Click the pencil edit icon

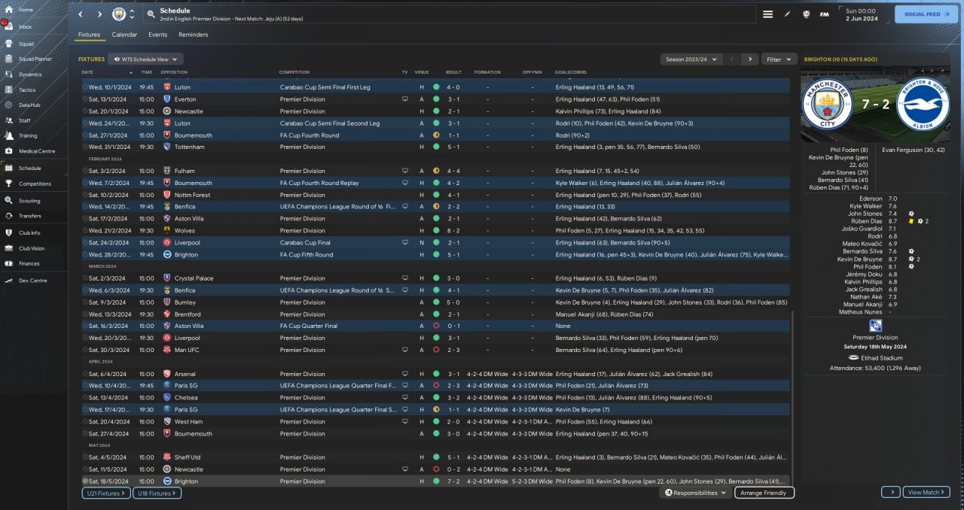pos(788,14)
